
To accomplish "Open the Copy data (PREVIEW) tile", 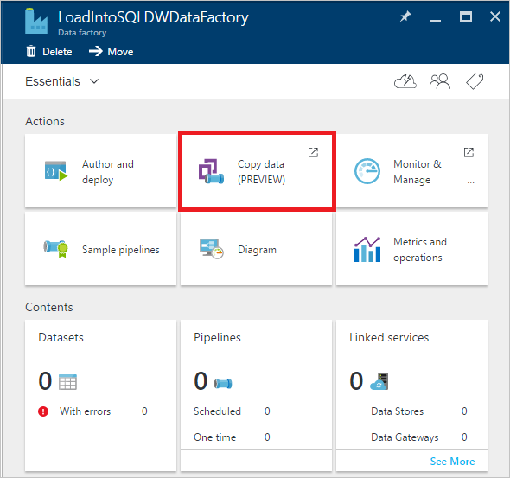I will click(x=257, y=171).
